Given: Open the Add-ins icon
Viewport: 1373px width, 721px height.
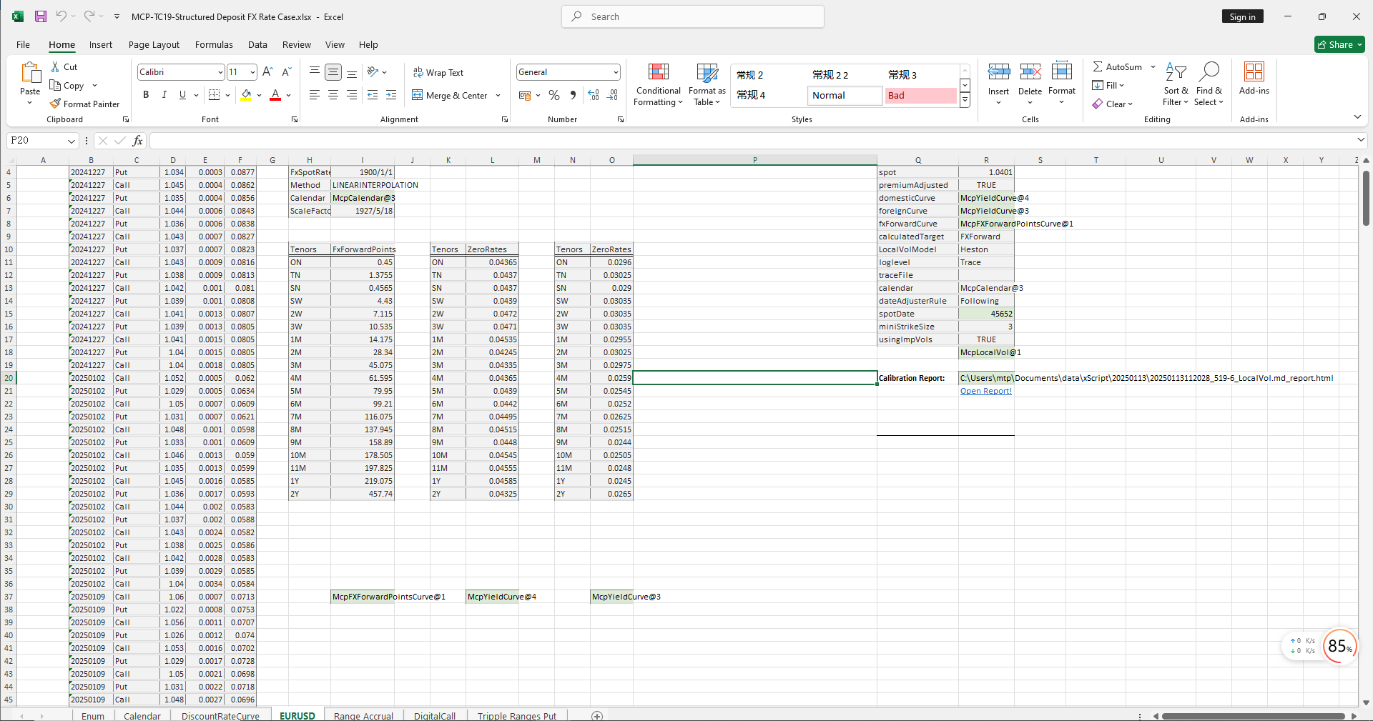Looking at the screenshot, I should (x=1254, y=71).
